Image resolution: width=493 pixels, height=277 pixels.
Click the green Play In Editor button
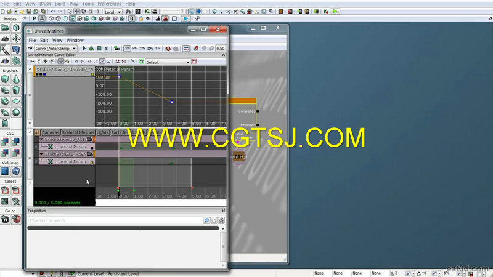335,11
